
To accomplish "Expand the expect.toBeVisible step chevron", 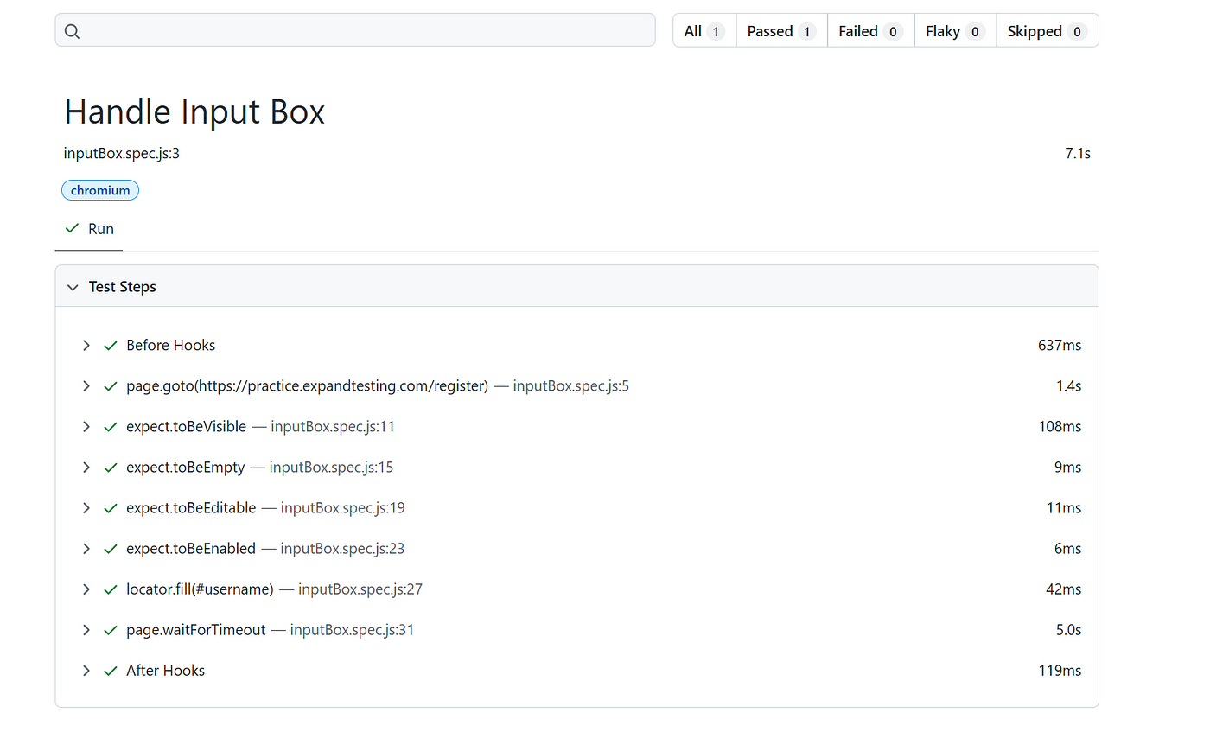I will click(86, 427).
